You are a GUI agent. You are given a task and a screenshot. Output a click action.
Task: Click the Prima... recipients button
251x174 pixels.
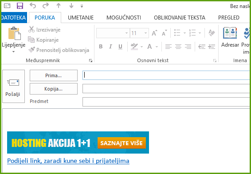[54, 75]
